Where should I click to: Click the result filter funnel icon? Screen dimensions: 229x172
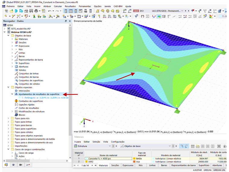click(136, 16)
